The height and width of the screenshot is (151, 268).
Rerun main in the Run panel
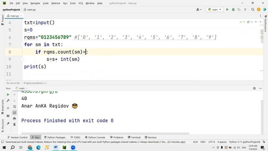8,94
